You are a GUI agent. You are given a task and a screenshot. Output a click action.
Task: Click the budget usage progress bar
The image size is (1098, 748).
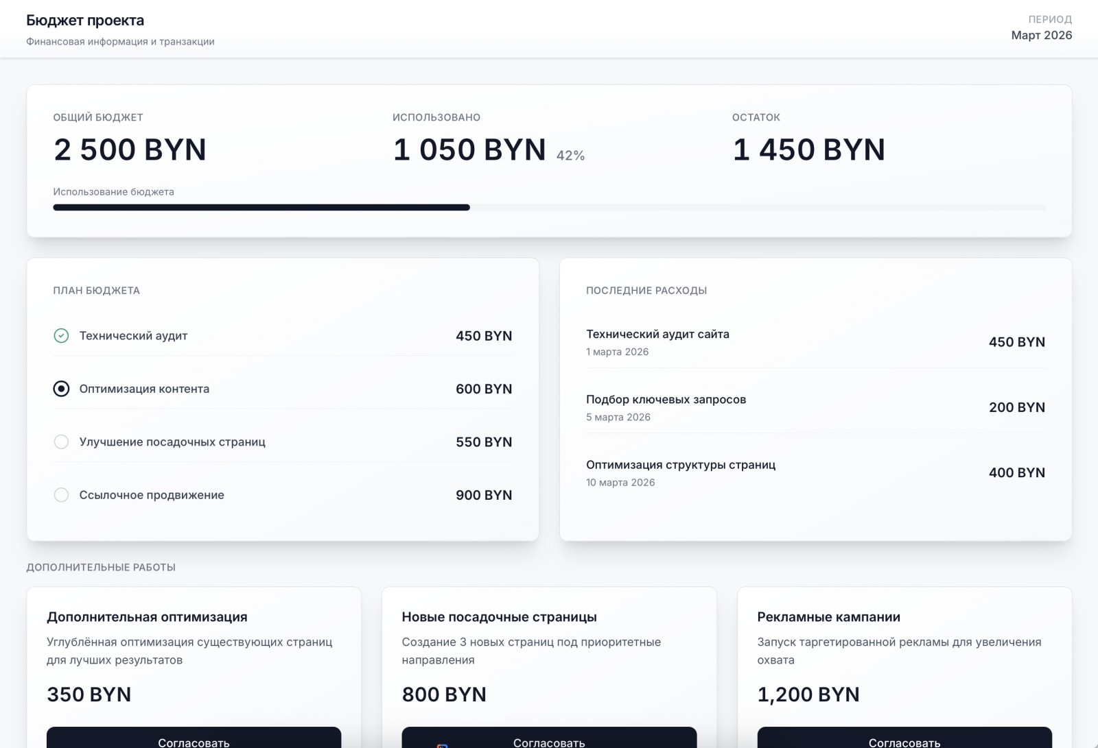pyautogui.click(x=549, y=207)
